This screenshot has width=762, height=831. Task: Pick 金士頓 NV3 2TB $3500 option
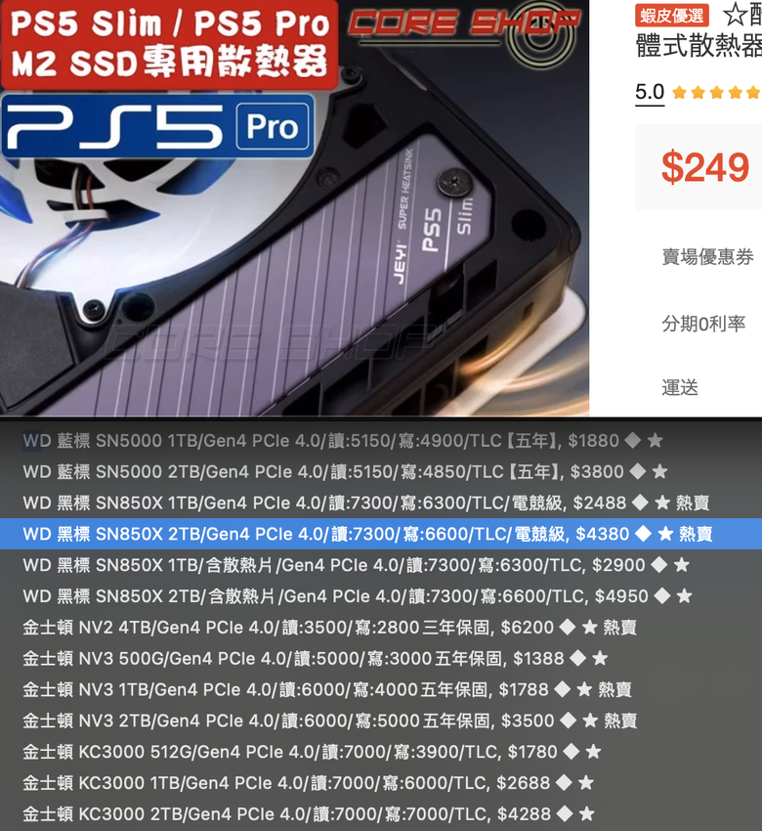(x=381, y=721)
